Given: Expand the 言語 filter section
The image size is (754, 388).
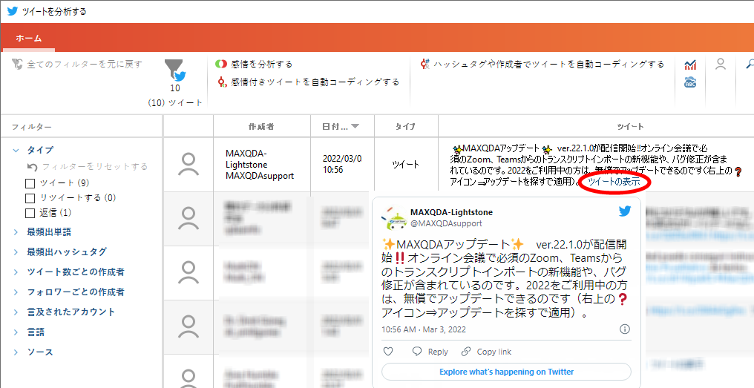Looking at the screenshot, I should (16, 332).
